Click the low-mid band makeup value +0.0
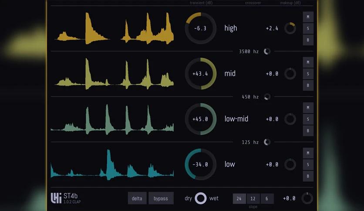 [272, 119]
